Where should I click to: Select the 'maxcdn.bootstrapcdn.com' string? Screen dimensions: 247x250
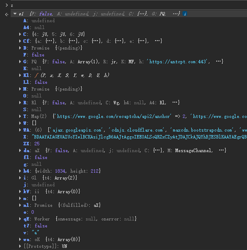click(x=202, y=130)
